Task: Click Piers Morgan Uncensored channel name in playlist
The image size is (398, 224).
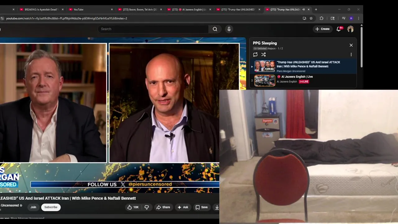Action: [291, 71]
